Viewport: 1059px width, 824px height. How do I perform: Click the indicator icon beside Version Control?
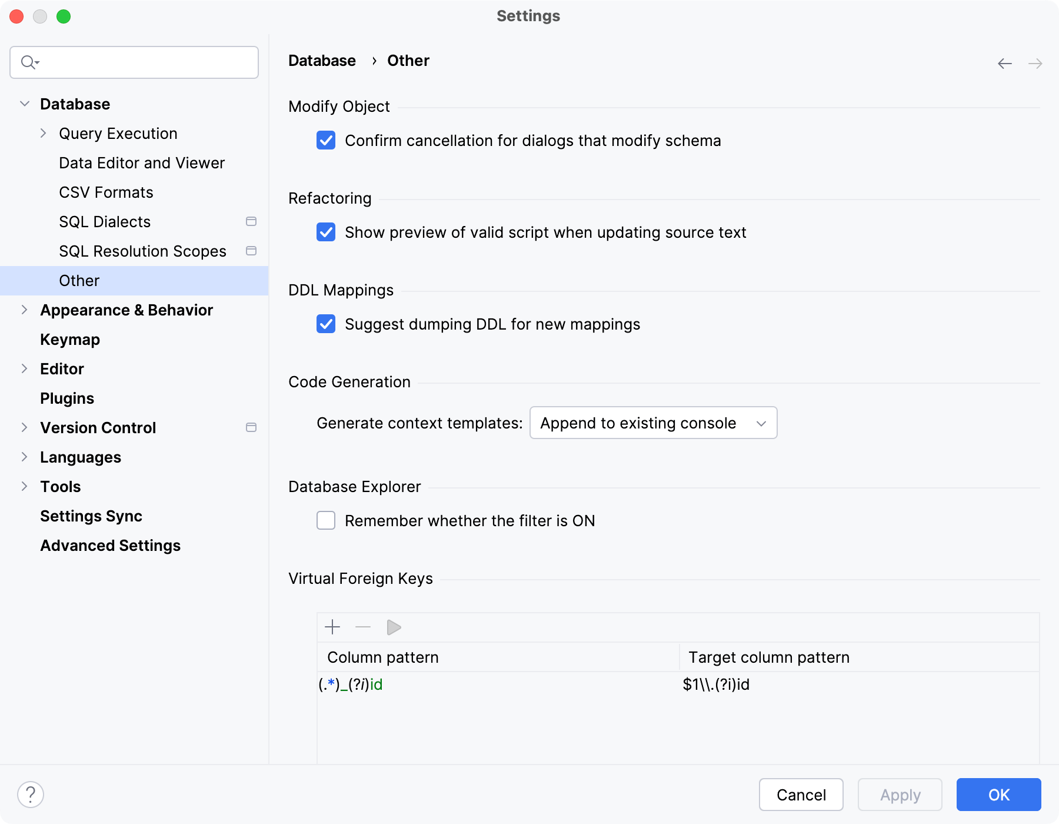point(251,428)
